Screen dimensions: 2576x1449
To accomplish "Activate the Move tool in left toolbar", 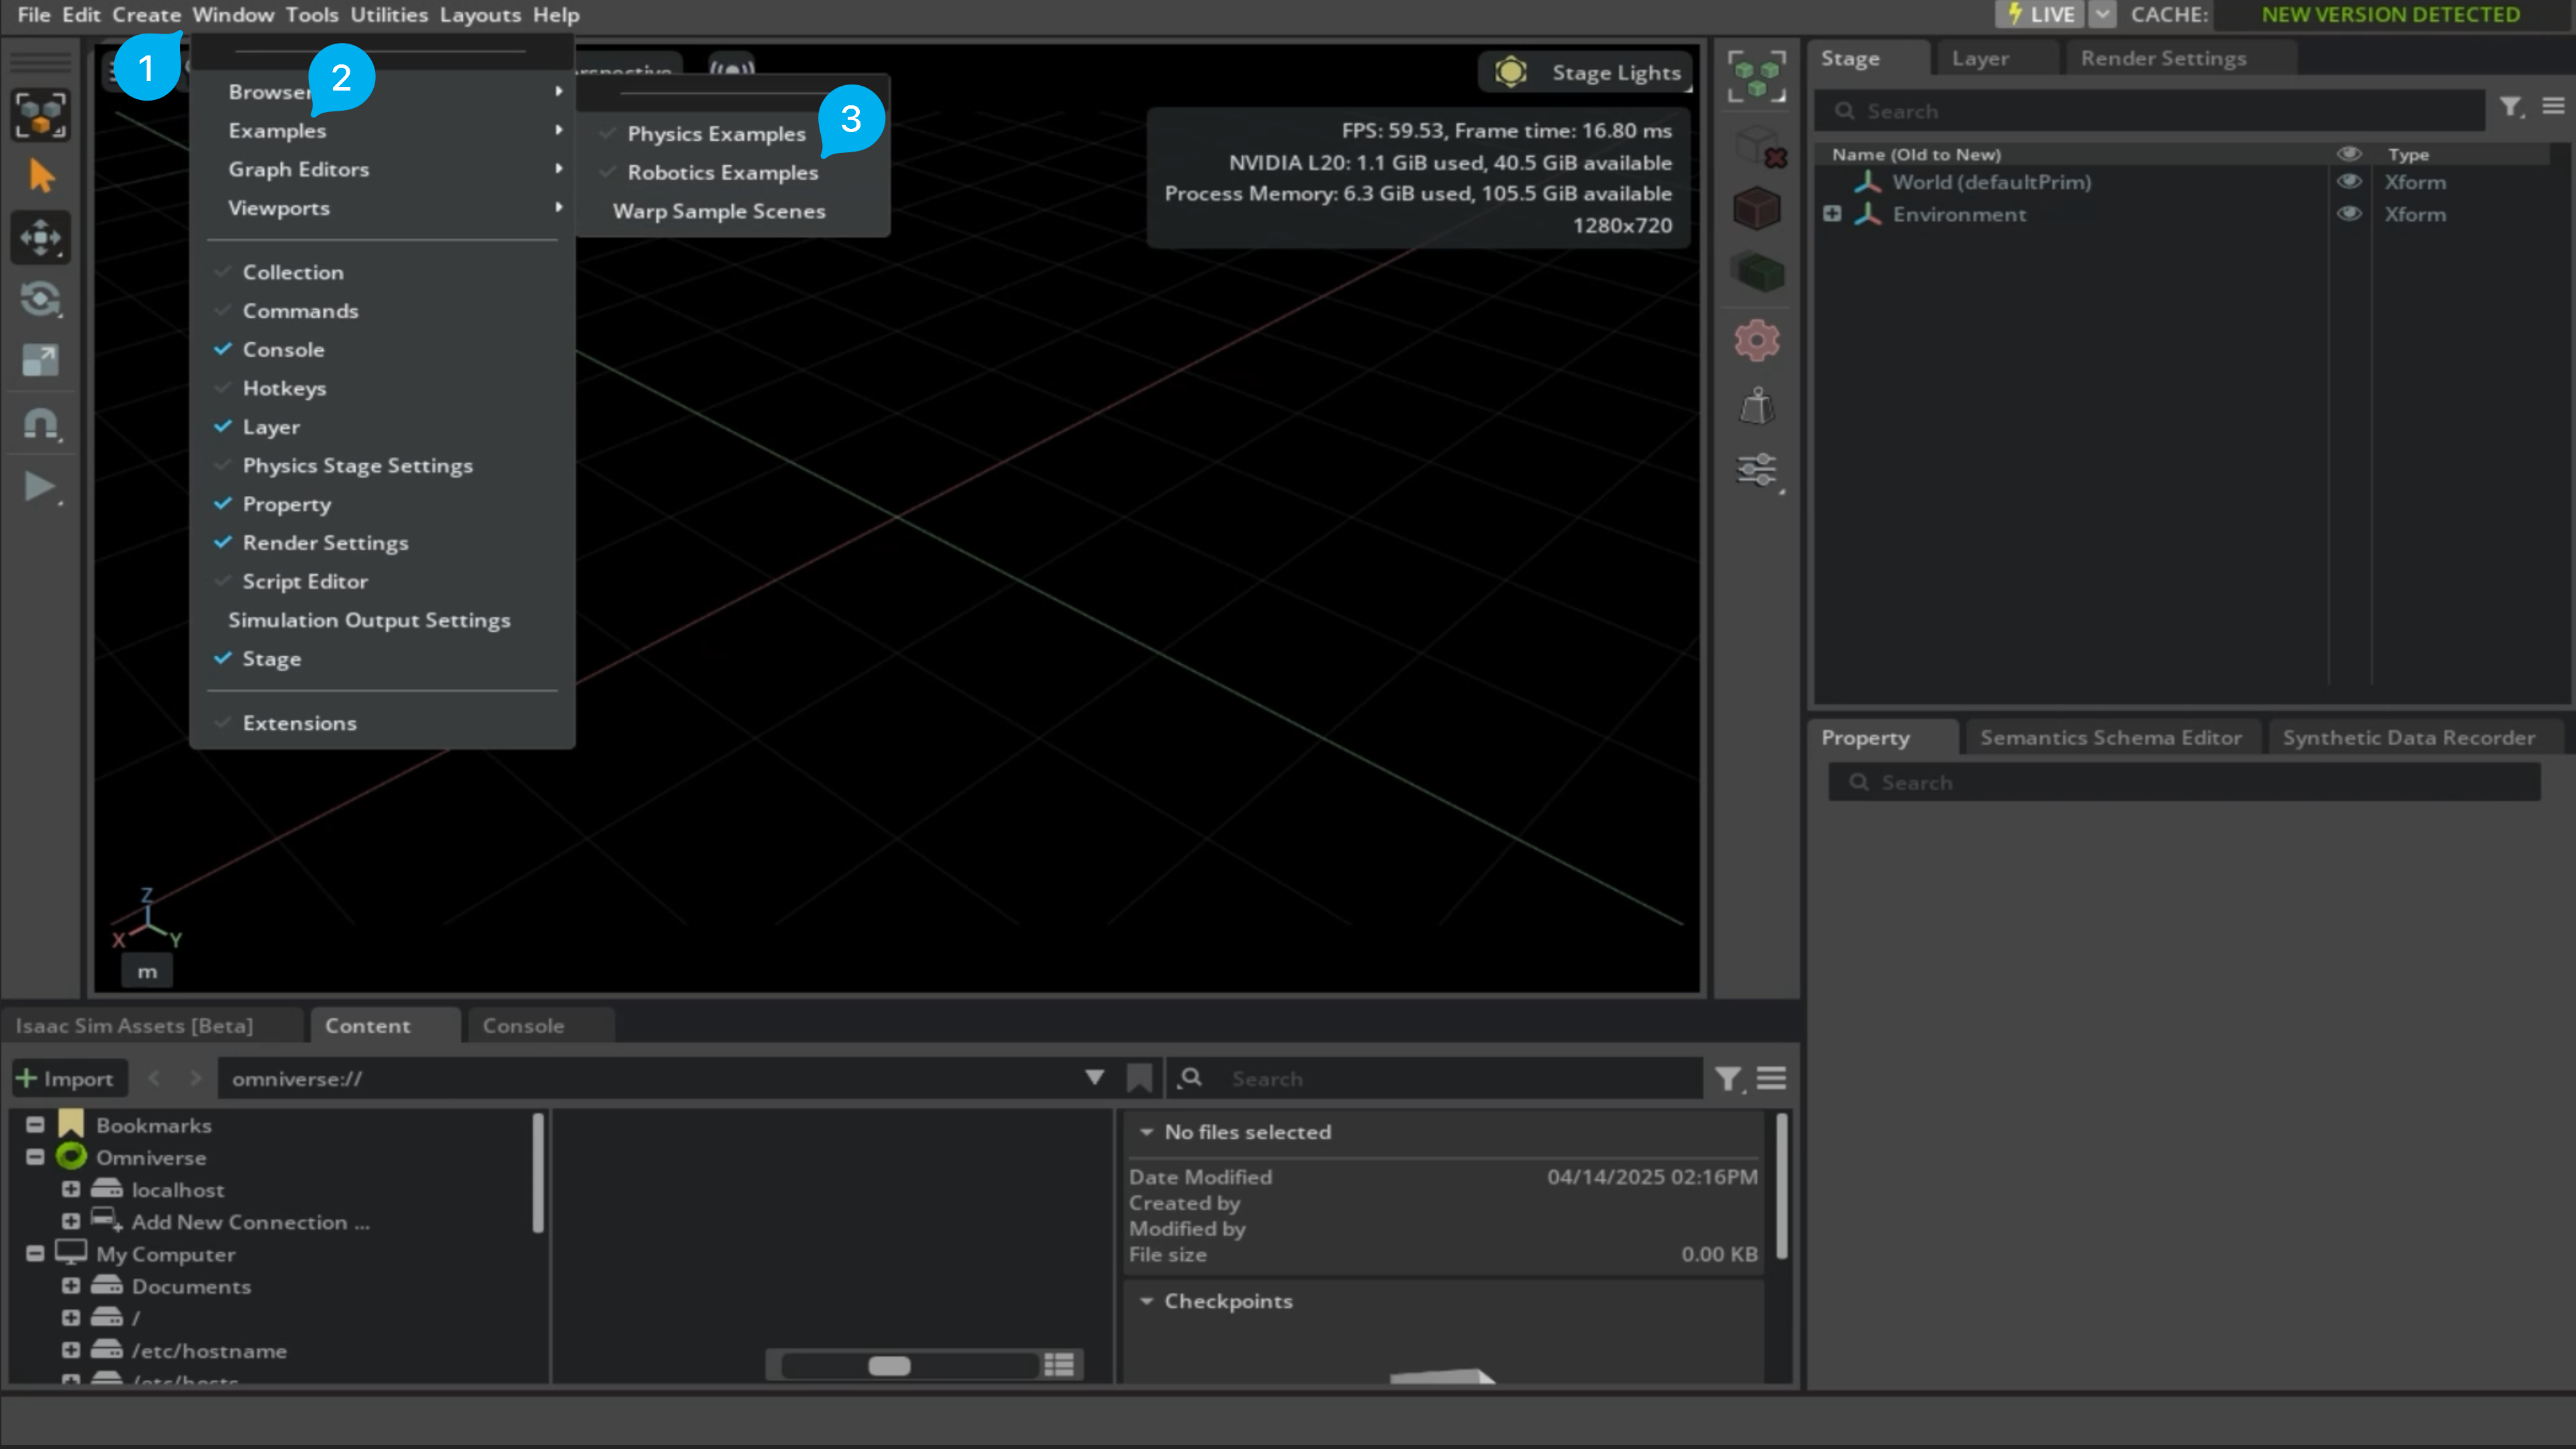I will pos(41,238).
